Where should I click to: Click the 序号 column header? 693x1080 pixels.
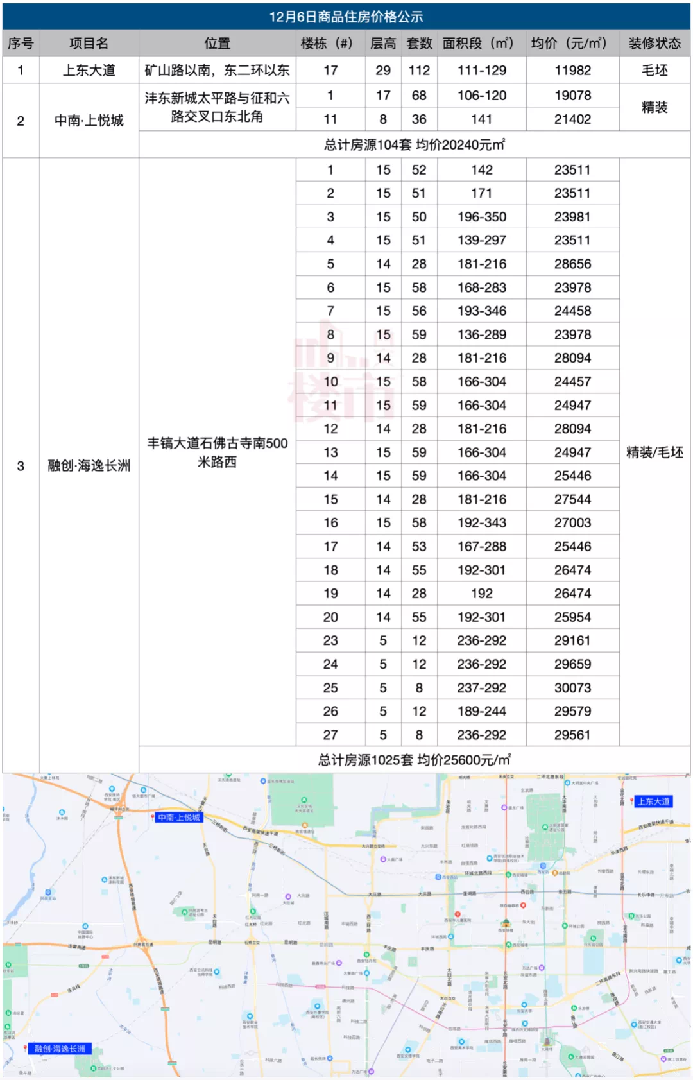21,43
